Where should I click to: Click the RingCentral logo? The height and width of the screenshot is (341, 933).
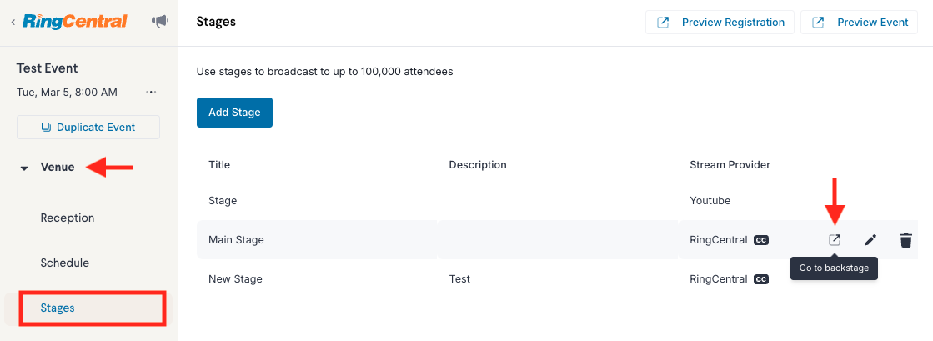(x=74, y=22)
